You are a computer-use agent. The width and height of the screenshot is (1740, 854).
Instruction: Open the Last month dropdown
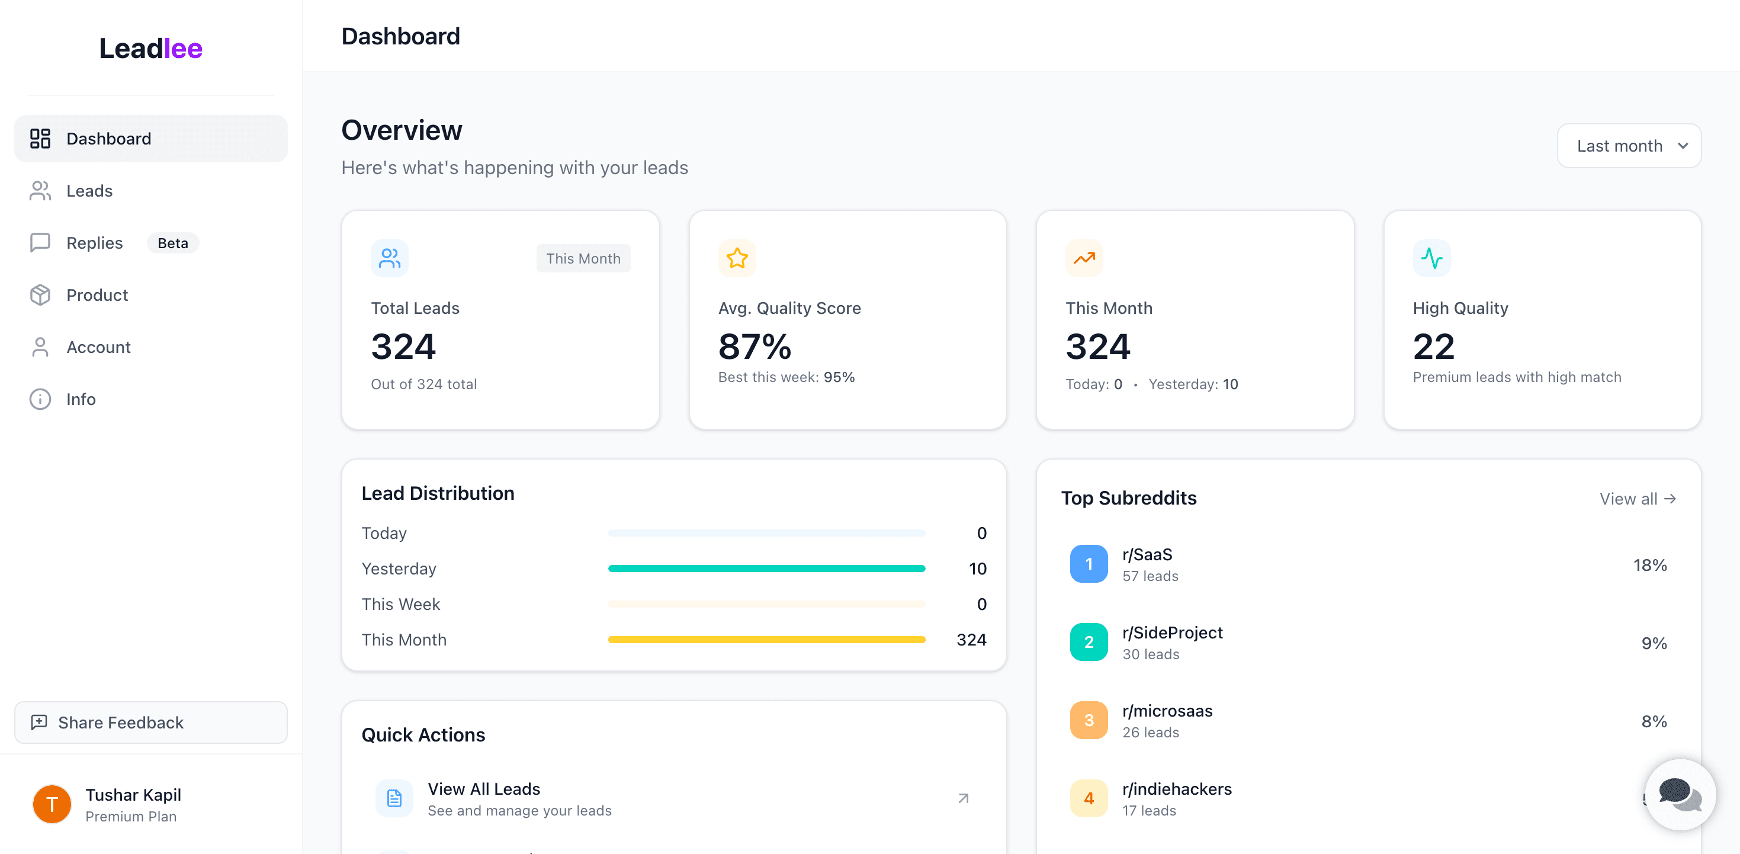(1629, 145)
